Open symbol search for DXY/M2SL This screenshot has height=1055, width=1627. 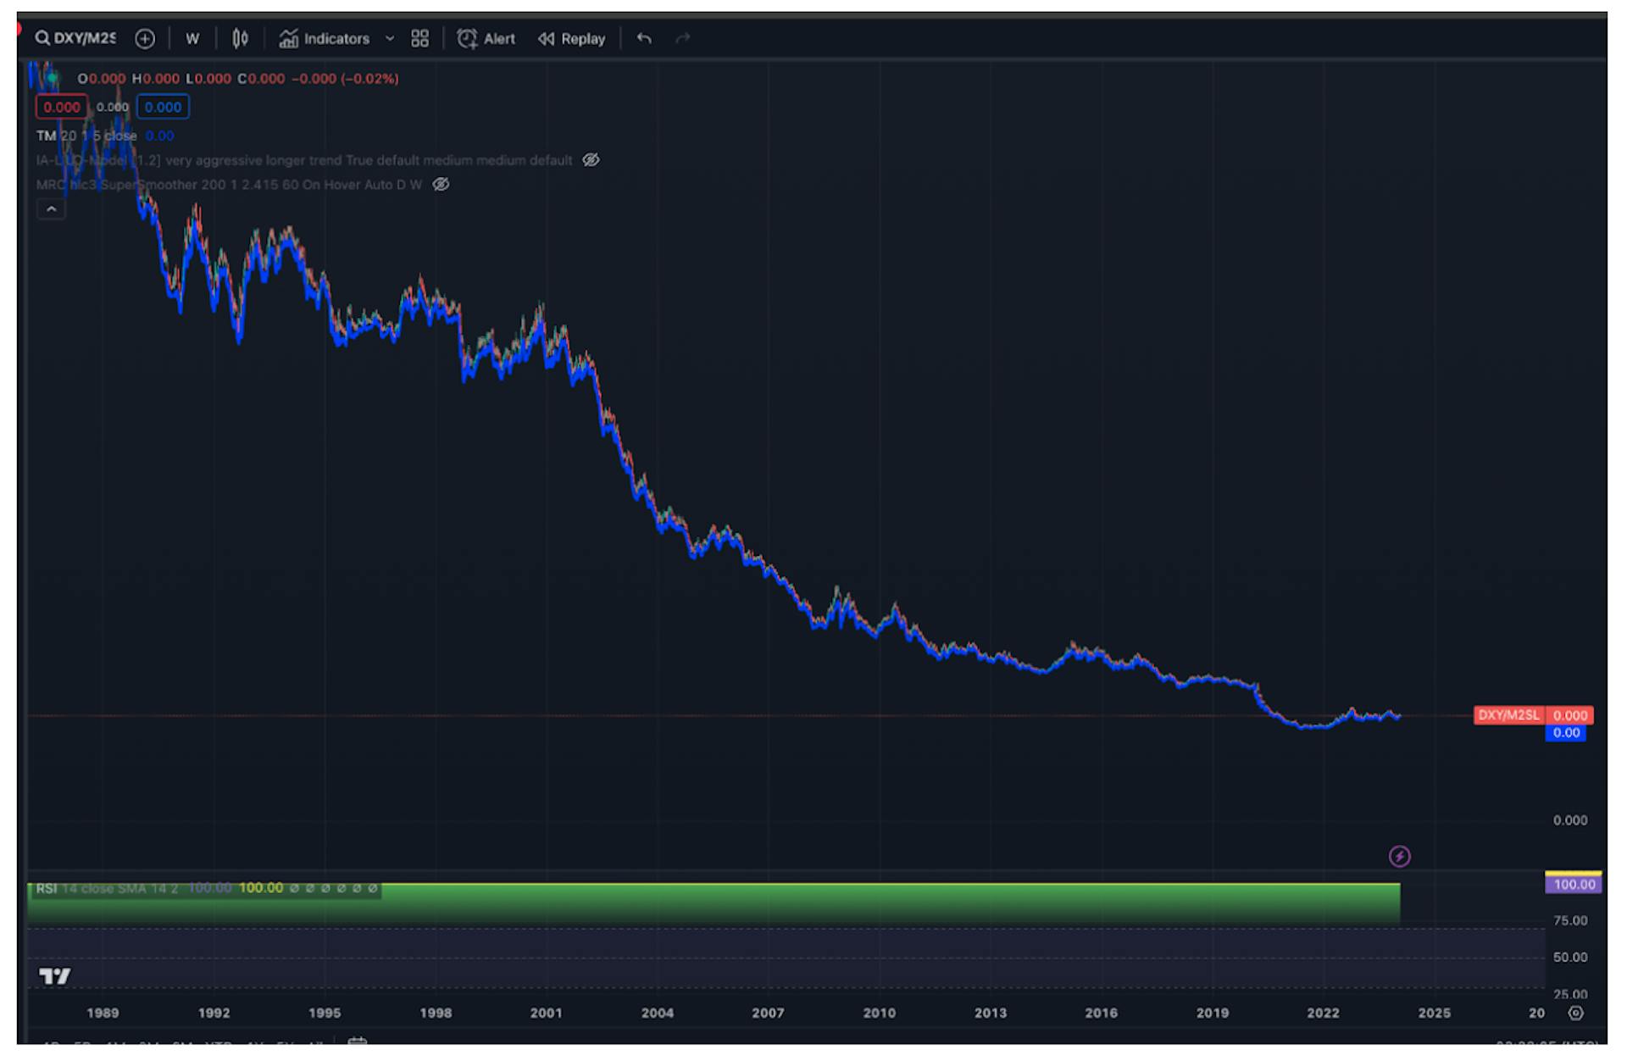click(x=75, y=38)
